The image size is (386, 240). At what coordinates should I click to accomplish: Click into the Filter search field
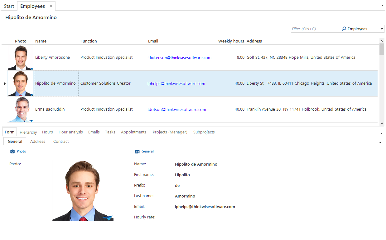(x=315, y=29)
